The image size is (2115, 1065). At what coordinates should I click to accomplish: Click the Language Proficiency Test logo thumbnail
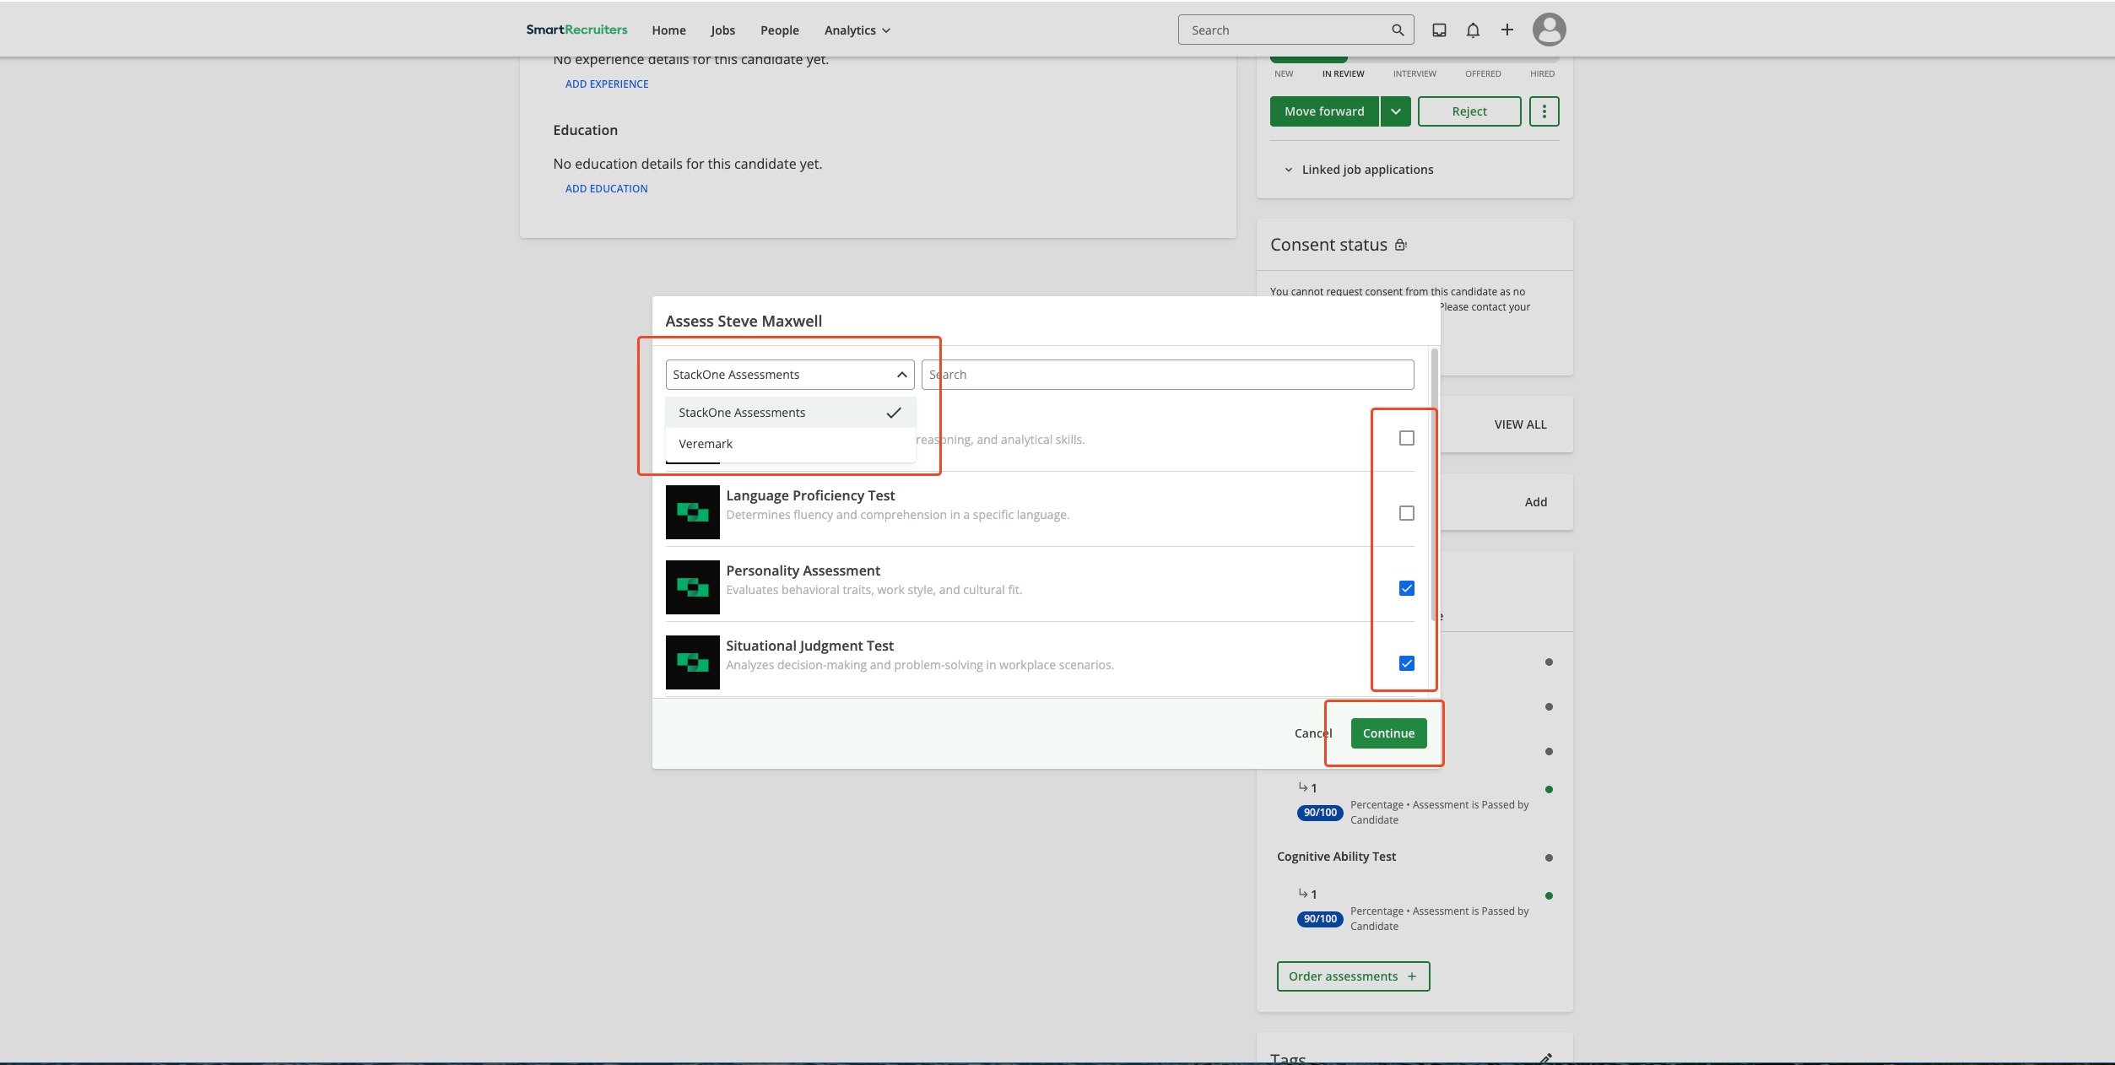coord(692,512)
